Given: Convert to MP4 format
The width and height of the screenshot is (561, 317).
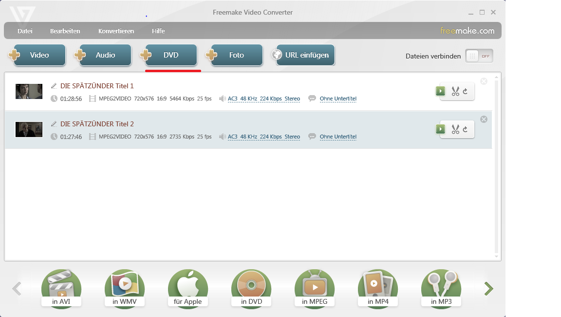Looking at the screenshot, I should click(x=378, y=288).
